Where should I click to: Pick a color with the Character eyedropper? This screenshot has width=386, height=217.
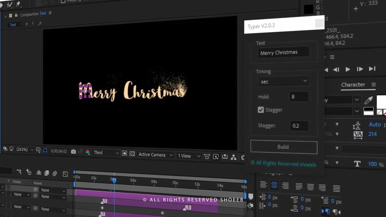369,100
